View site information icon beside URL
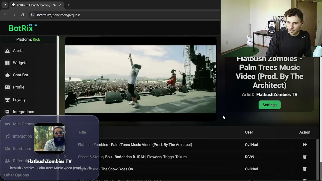 click(x=32, y=15)
